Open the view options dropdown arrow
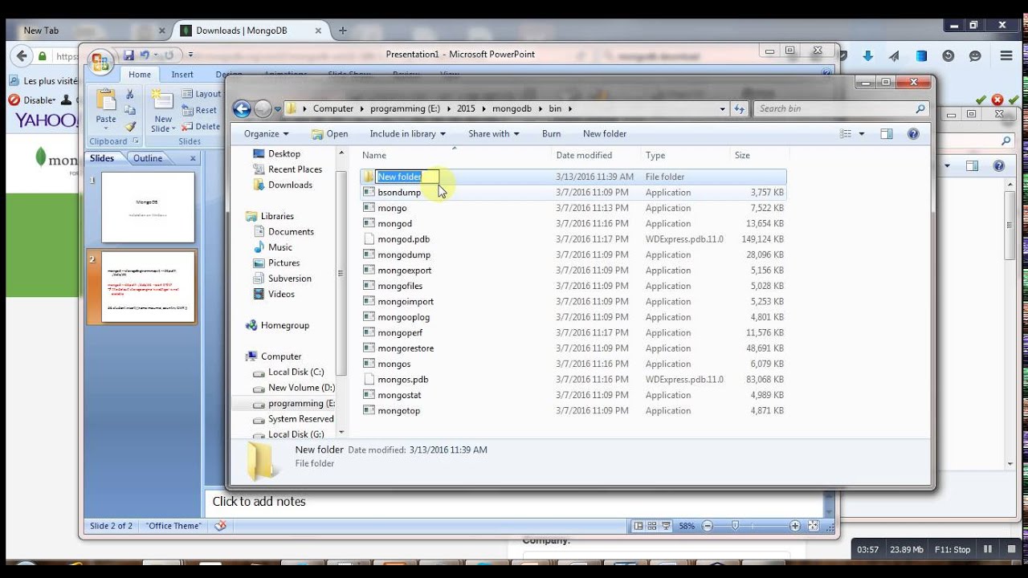 coord(862,134)
